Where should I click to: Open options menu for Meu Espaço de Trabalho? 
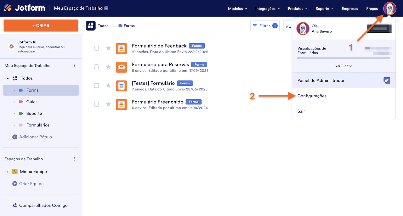click(74, 66)
